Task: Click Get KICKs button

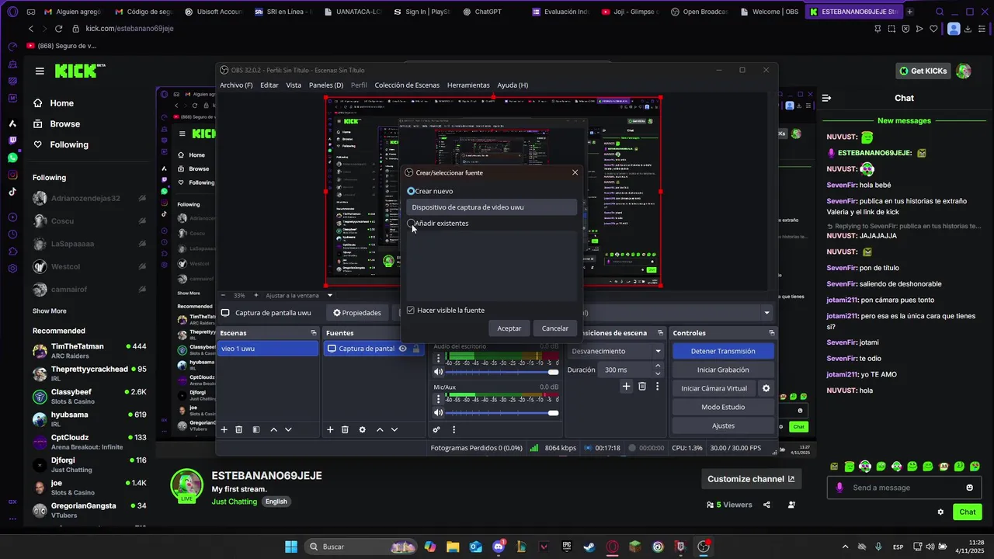Action: pyautogui.click(x=923, y=71)
